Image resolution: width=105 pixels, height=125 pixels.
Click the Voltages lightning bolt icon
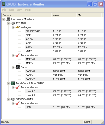pos(18,27)
